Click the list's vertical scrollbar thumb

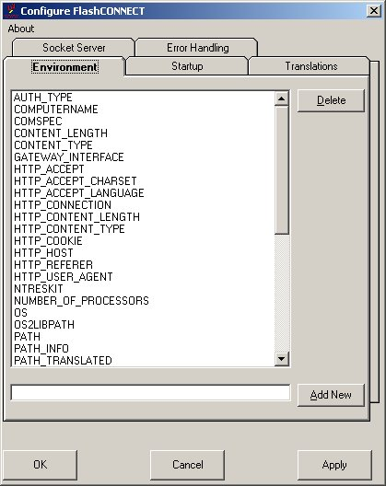click(282, 170)
